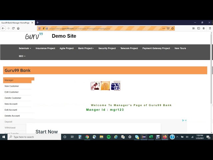Open Spotify from the taskbar
Screen dimensions: 213x160
108,137
